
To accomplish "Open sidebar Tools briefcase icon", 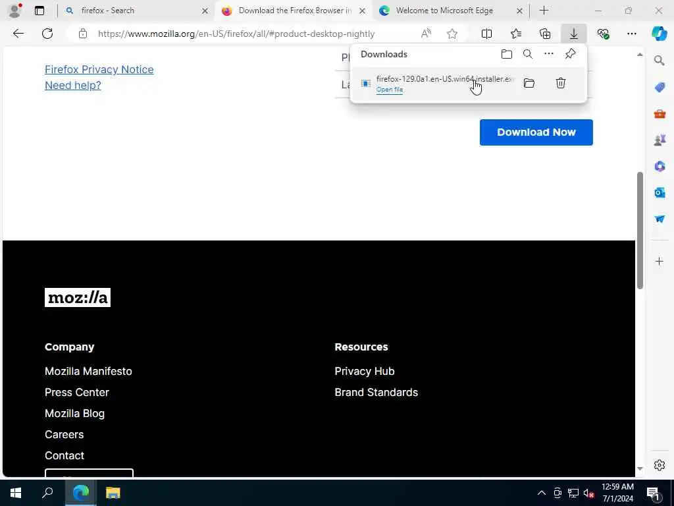I will 660,113.
